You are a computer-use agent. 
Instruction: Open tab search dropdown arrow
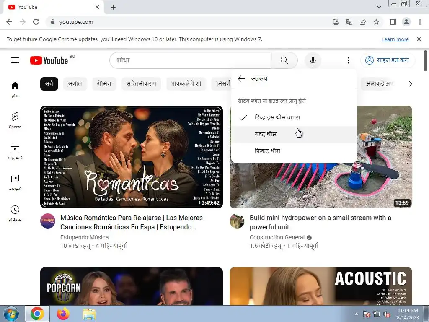coord(379,7)
